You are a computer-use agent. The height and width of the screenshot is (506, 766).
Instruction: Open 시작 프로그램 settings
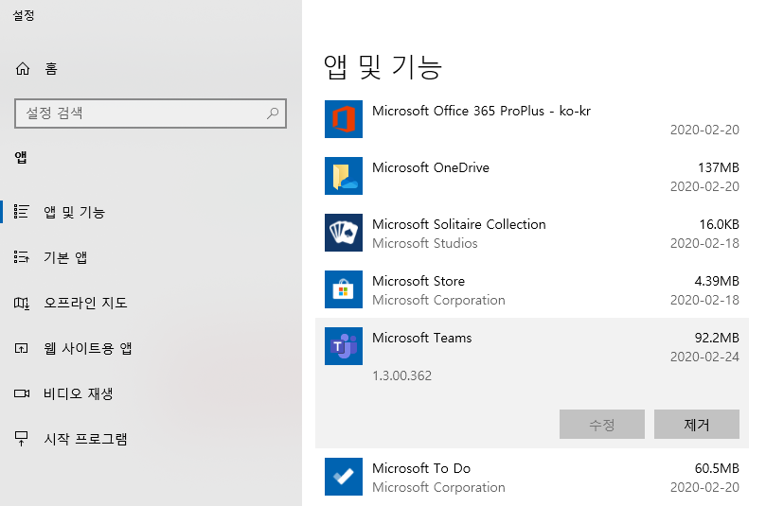(85, 439)
